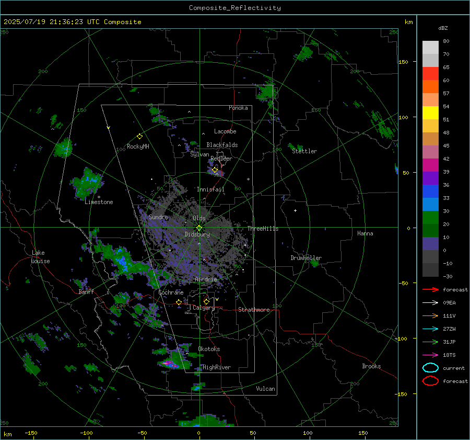
Task: Click the intense storm cell west of HighRiver
Action: tap(170, 364)
